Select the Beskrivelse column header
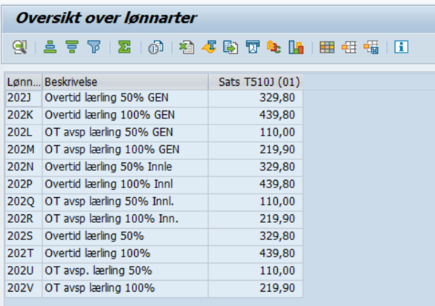Screen dimensions: 435x306 point(124,82)
